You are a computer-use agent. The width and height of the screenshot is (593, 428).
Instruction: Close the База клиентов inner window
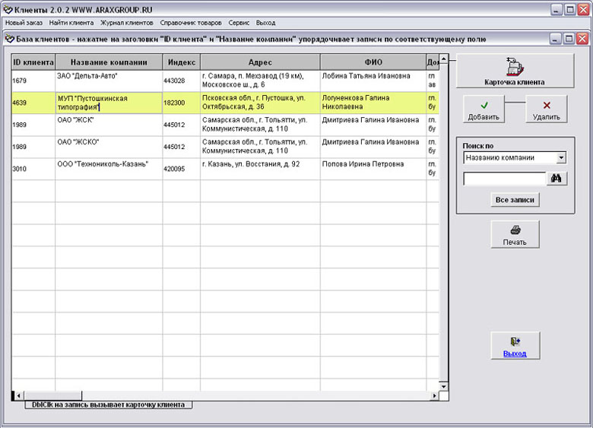click(x=582, y=39)
